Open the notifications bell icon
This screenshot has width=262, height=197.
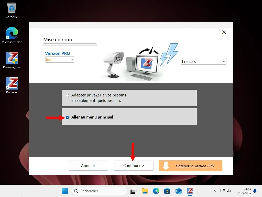[x=255, y=191]
